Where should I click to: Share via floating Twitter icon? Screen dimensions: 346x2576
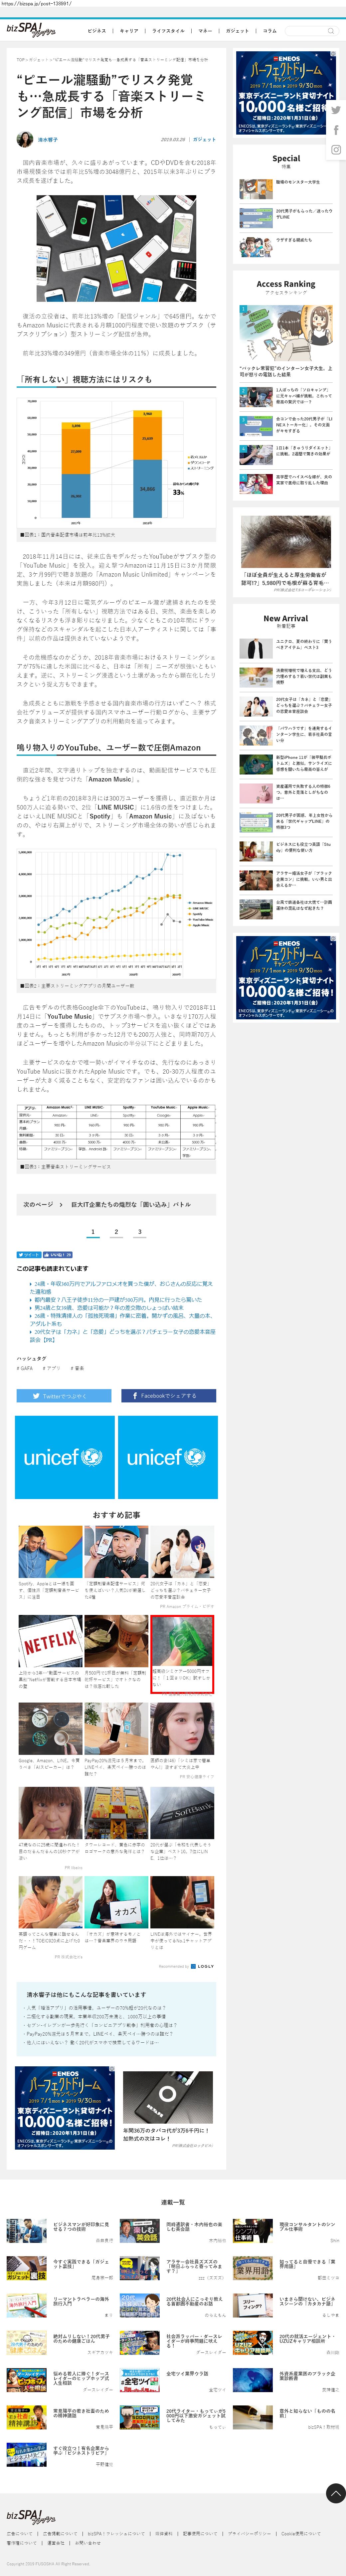(x=336, y=110)
